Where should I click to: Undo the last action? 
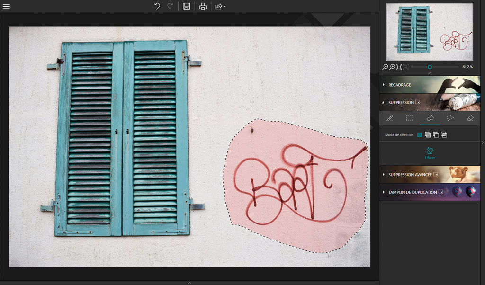pos(157,7)
